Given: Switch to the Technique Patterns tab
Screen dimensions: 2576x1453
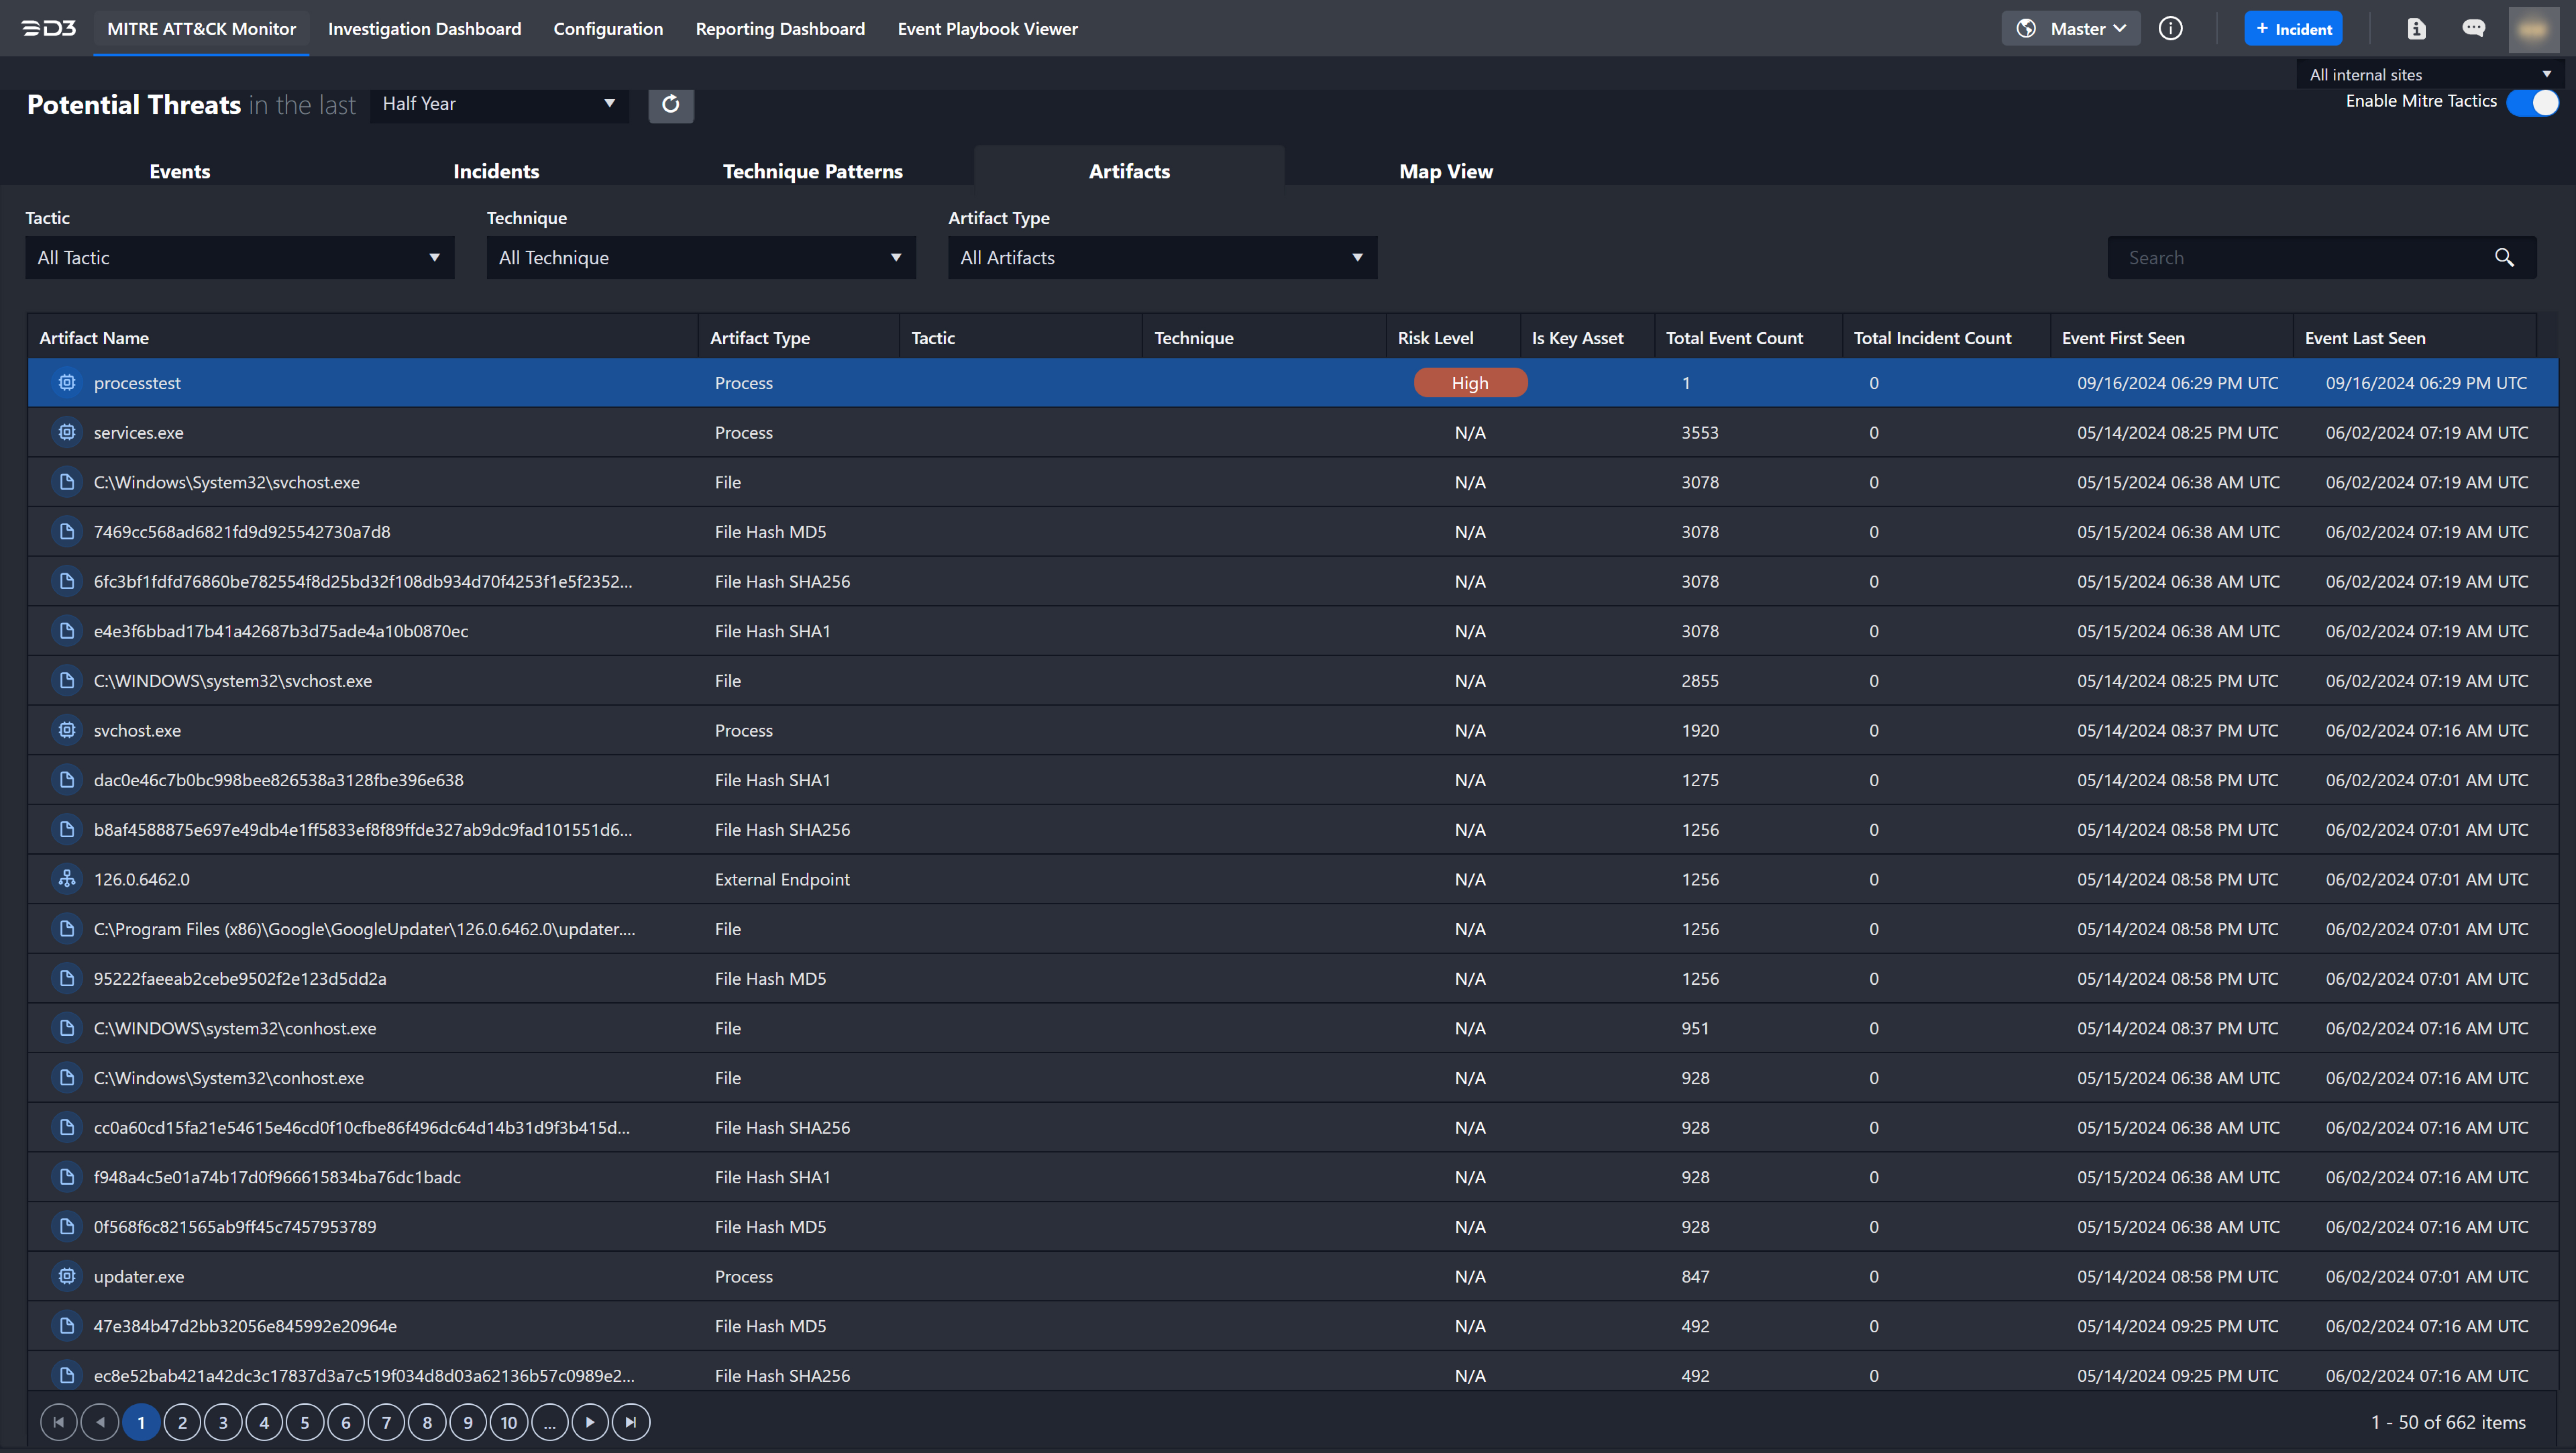Looking at the screenshot, I should click(812, 171).
